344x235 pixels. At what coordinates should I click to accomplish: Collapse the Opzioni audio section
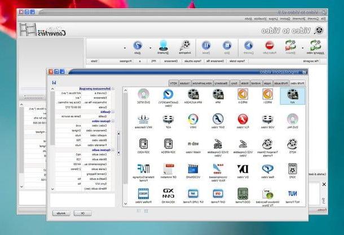tap(113, 150)
